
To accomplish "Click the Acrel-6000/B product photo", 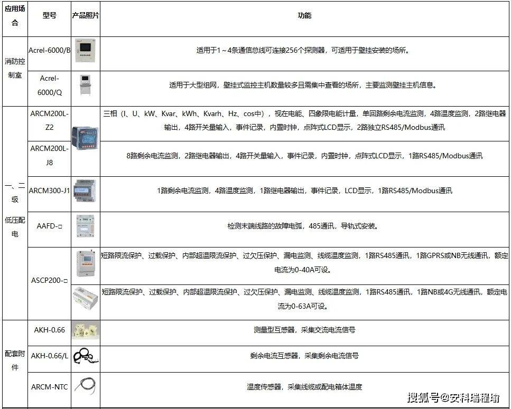I will (86, 51).
